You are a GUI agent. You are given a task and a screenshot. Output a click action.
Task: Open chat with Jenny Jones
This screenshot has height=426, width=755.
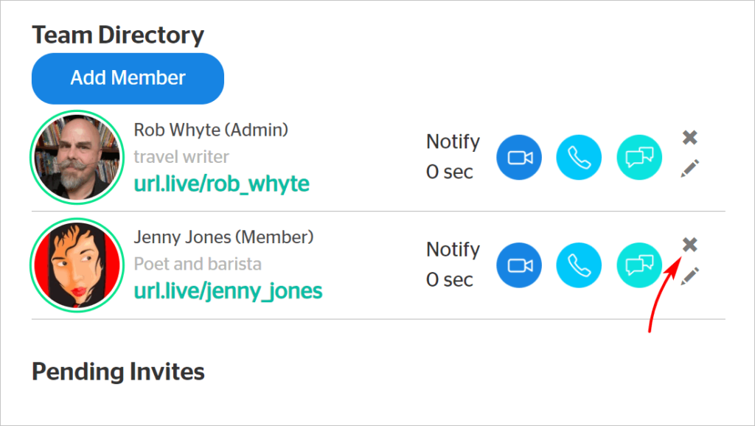(639, 265)
